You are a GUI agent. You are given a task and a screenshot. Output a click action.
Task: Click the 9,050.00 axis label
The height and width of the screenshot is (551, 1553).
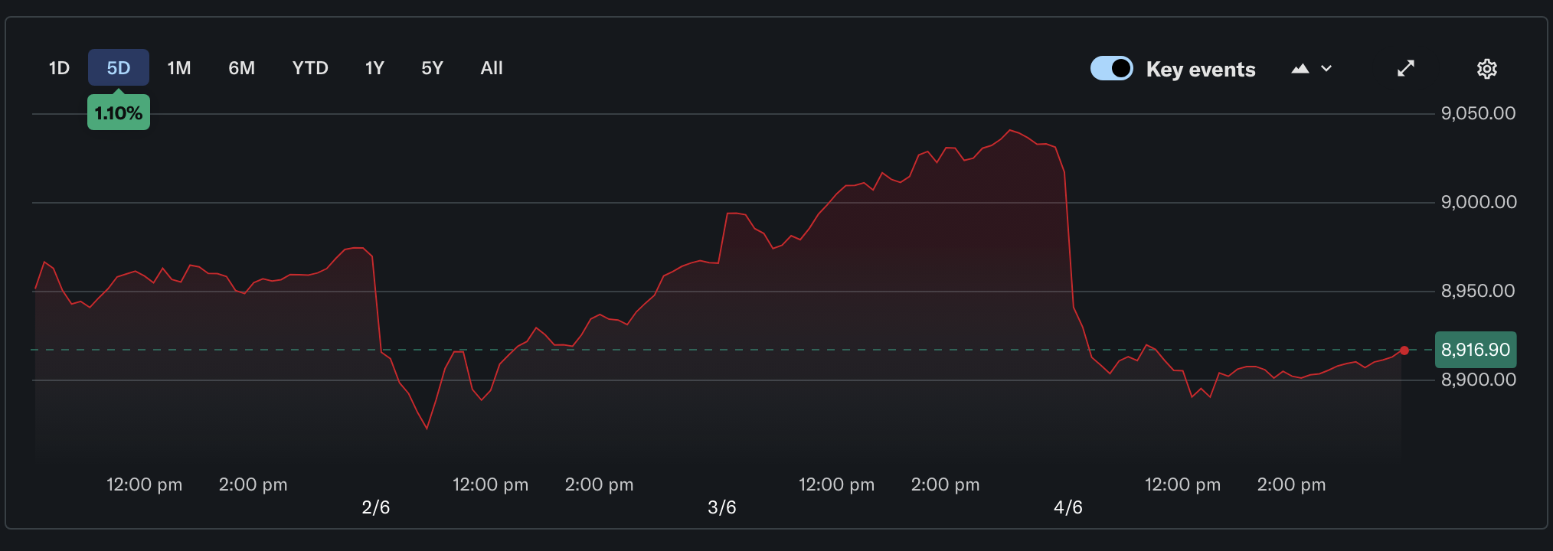click(1478, 113)
